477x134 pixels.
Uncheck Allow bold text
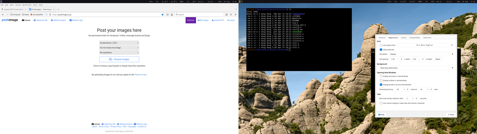coord(381,50)
